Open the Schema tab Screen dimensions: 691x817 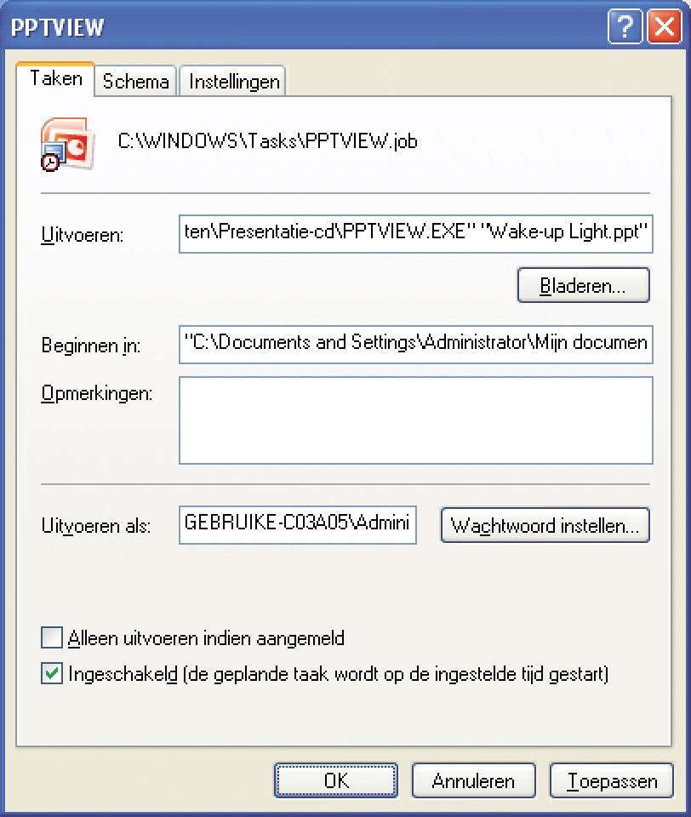[135, 82]
